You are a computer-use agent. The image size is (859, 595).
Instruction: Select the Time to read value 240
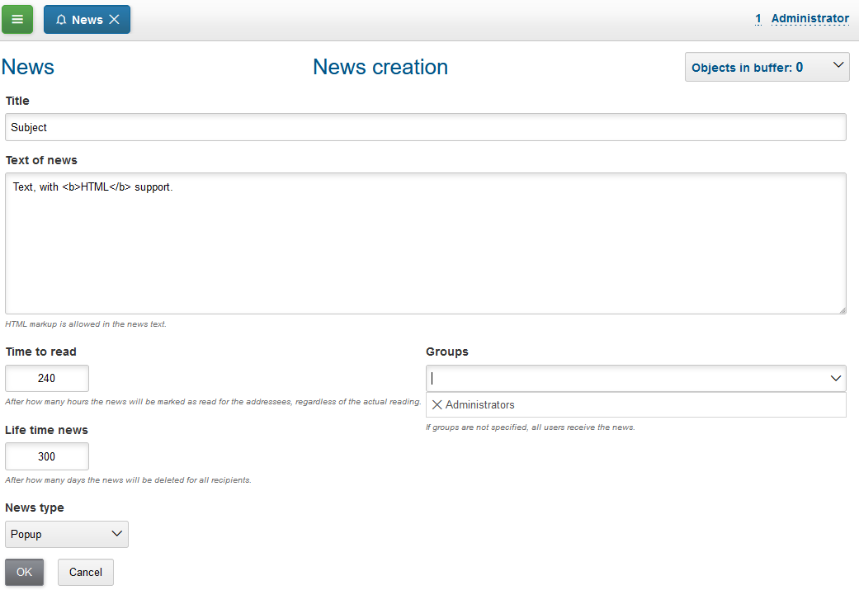click(x=46, y=378)
